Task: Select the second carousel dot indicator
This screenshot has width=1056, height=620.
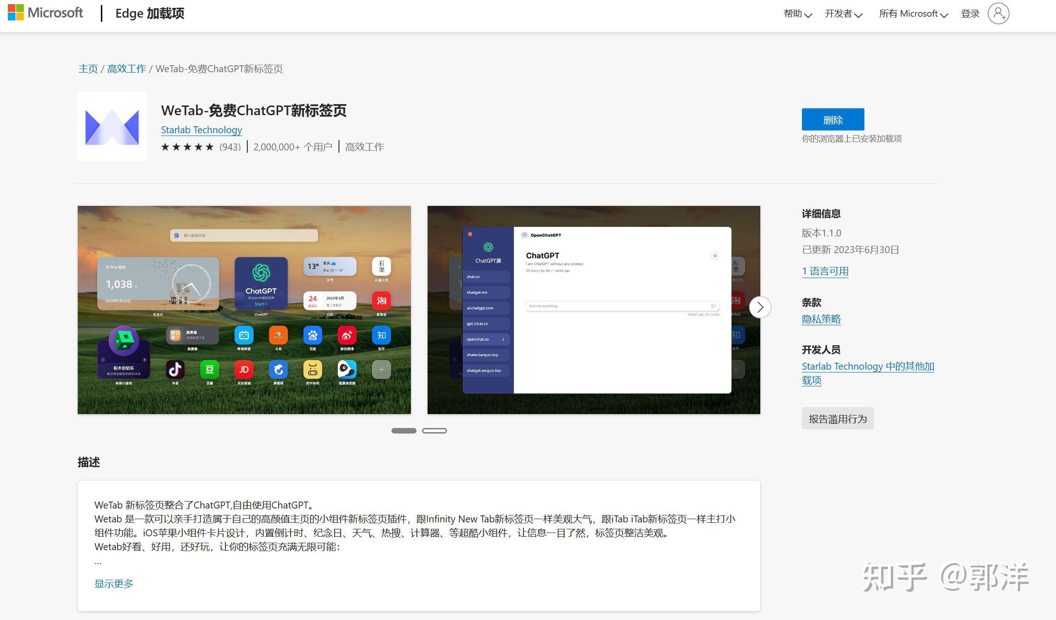Action: click(x=434, y=430)
